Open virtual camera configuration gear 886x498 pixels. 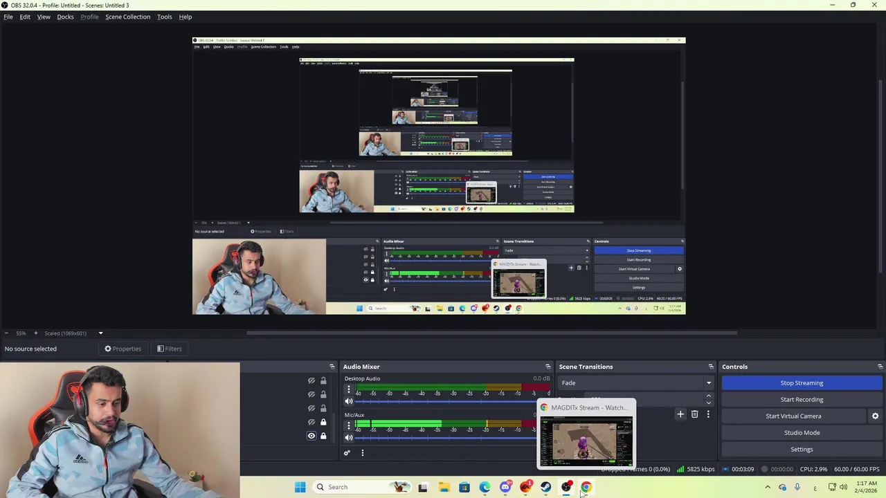[x=875, y=416]
